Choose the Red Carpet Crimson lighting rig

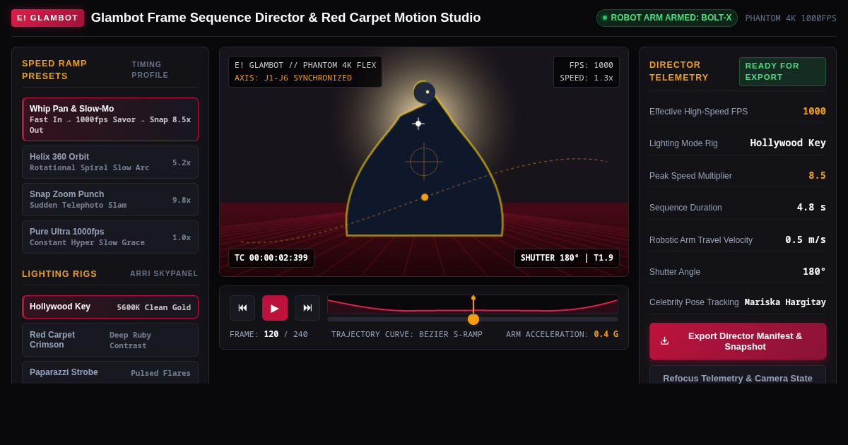[x=110, y=340]
